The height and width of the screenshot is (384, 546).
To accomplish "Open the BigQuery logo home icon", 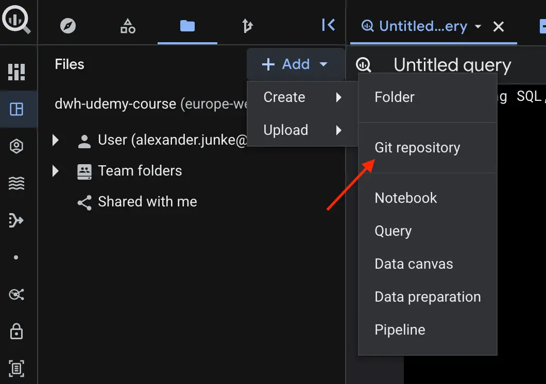I will coord(16,20).
